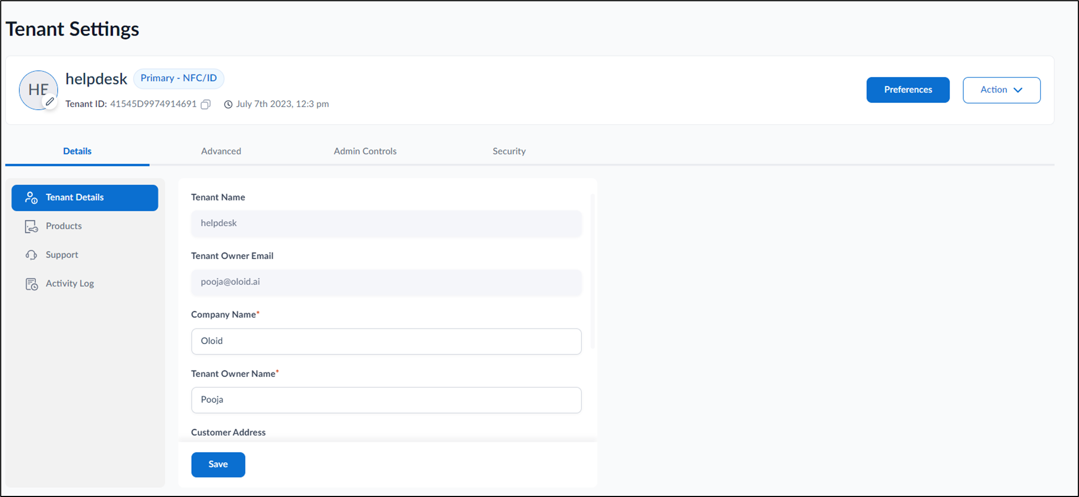Screen dimensions: 1079x497
Task: Switch to the Advanced tab
Action: (x=221, y=151)
